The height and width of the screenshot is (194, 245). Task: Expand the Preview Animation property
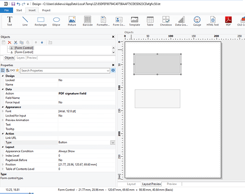(3, 120)
